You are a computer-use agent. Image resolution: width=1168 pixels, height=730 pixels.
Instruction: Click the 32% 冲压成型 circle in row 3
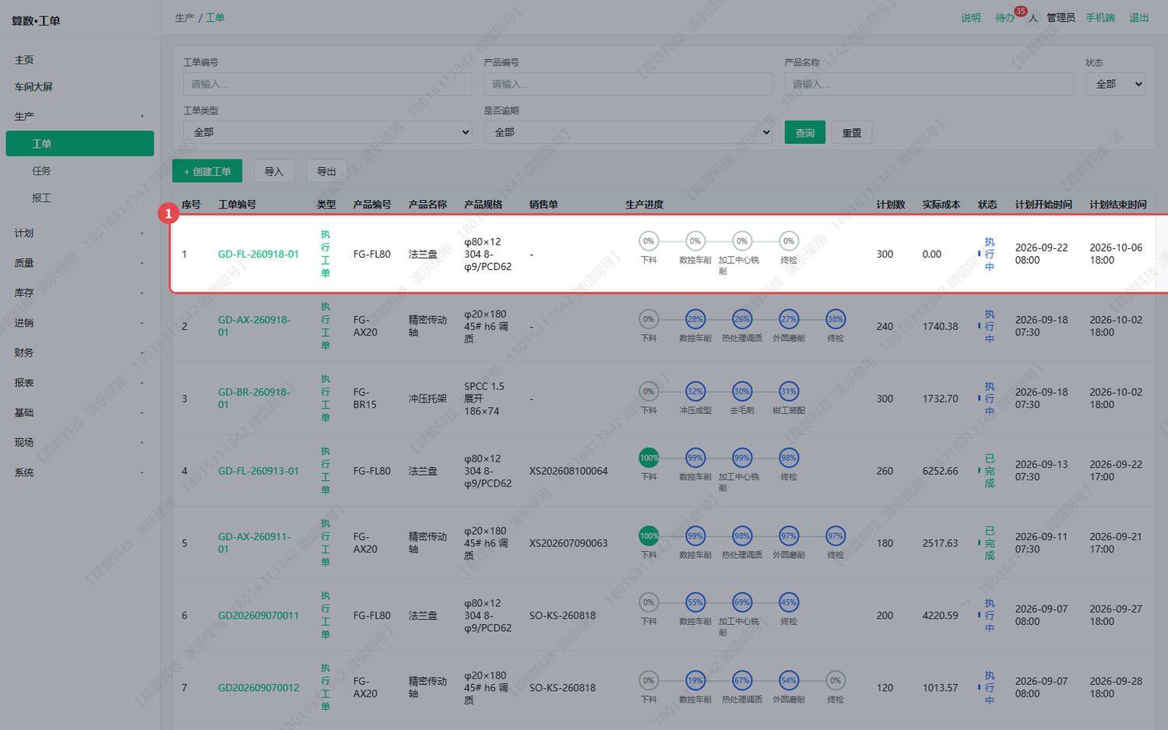(x=695, y=391)
